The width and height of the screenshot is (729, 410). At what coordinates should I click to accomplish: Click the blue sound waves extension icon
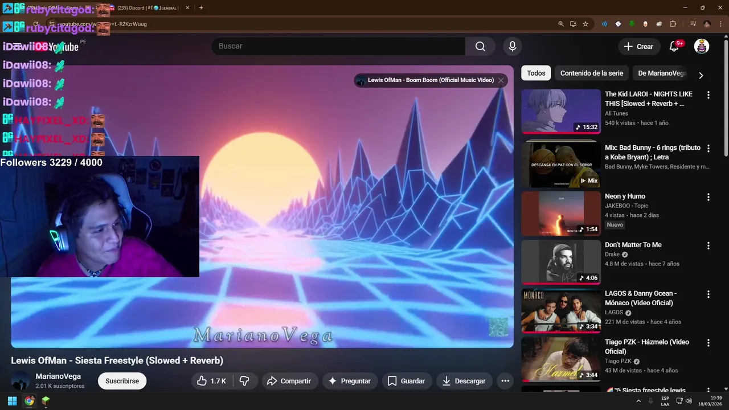pyautogui.click(x=604, y=24)
